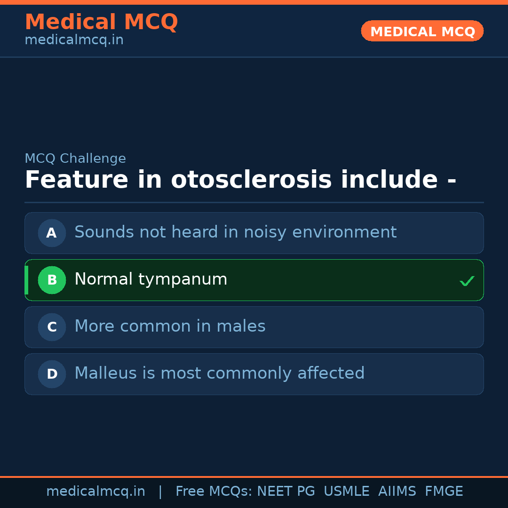
Task: Click the Medical MCQ header logo
Action: click(x=102, y=22)
